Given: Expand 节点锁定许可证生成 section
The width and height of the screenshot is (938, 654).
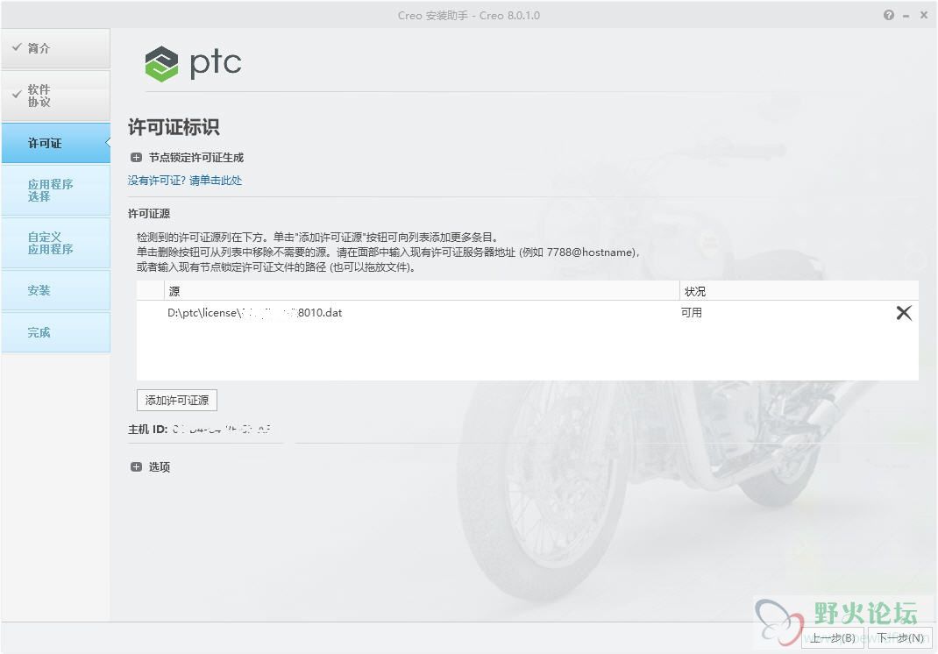Looking at the screenshot, I should coord(137,158).
